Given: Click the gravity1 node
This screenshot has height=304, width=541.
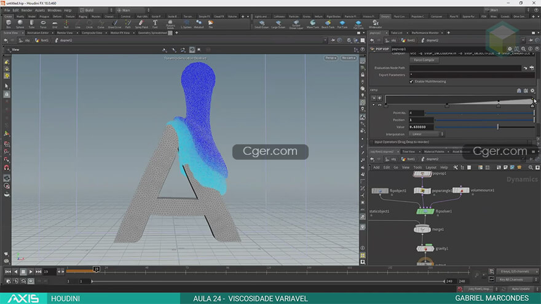Looking at the screenshot, I should [425, 249].
